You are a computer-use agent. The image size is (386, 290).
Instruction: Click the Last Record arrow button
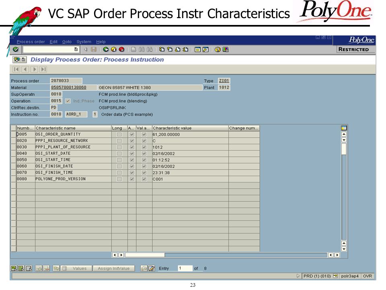43,69
